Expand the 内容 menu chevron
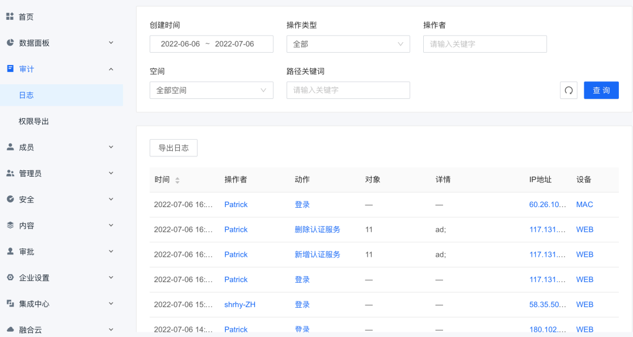The height and width of the screenshot is (337, 633). click(111, 225)
